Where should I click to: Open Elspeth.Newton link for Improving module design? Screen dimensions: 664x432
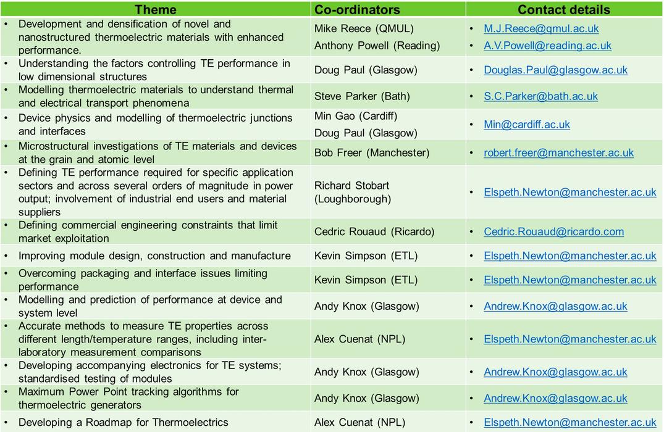tap(570, 255)
